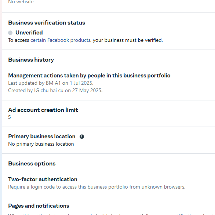Click the Two-factor authentication heading
This screenshot has width=215, height=215.
(43, 179)
